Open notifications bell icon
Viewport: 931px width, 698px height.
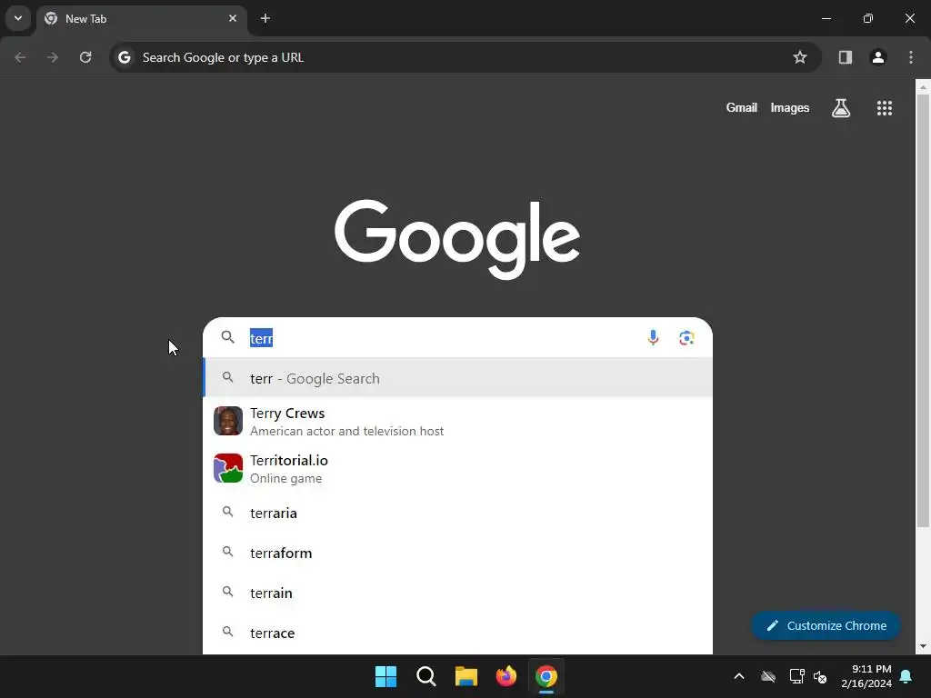906,676
